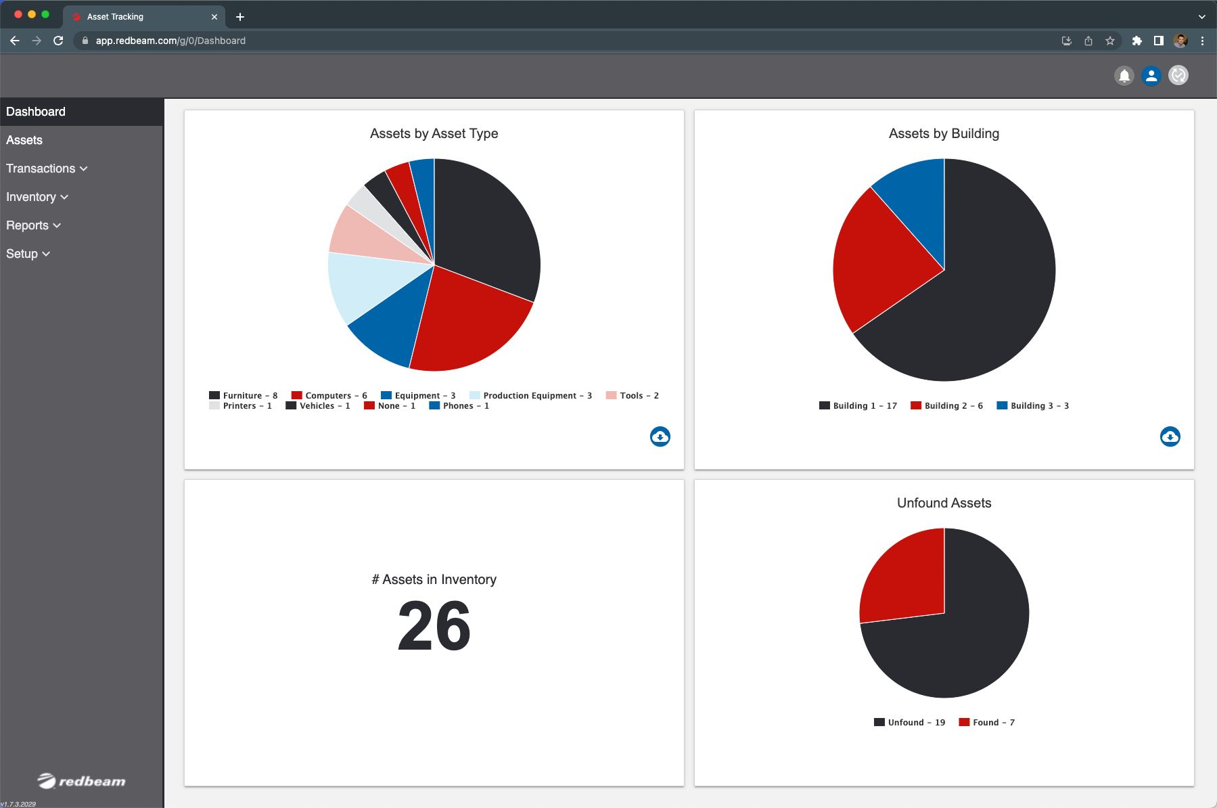The height and width of the screenshot is (808, 1217).
Task: Toggle Tools legend swatch
Action: click(x=612, y=395)
